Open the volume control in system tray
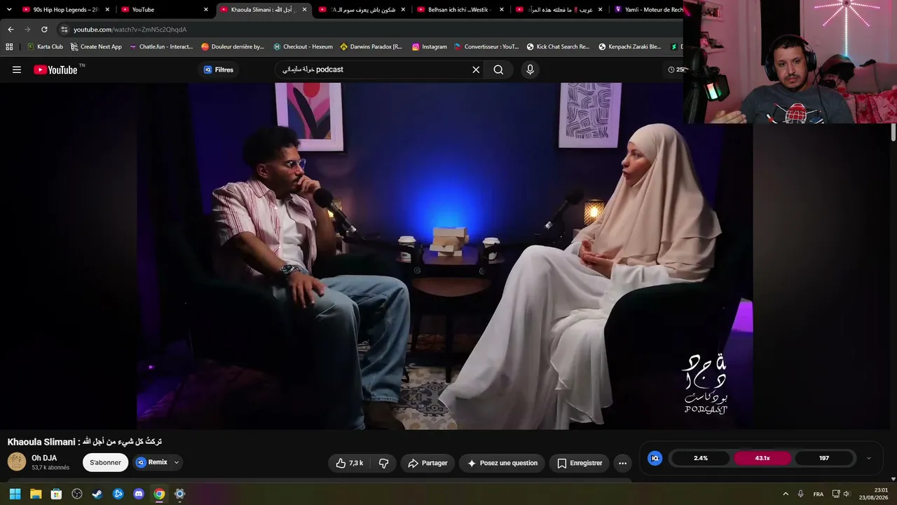This screenshot has width=897, height=505. coord(846,494)
